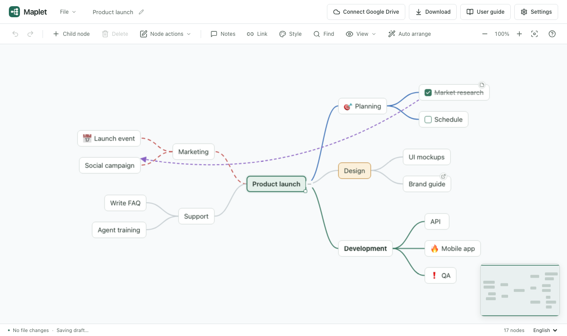
Task: Fit the map to screen
Action: coord(535,34)
